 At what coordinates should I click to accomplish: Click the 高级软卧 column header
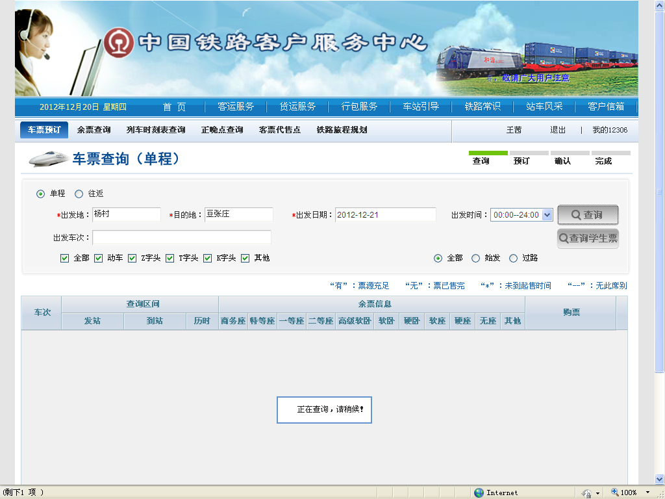click(x=355, y=321)
